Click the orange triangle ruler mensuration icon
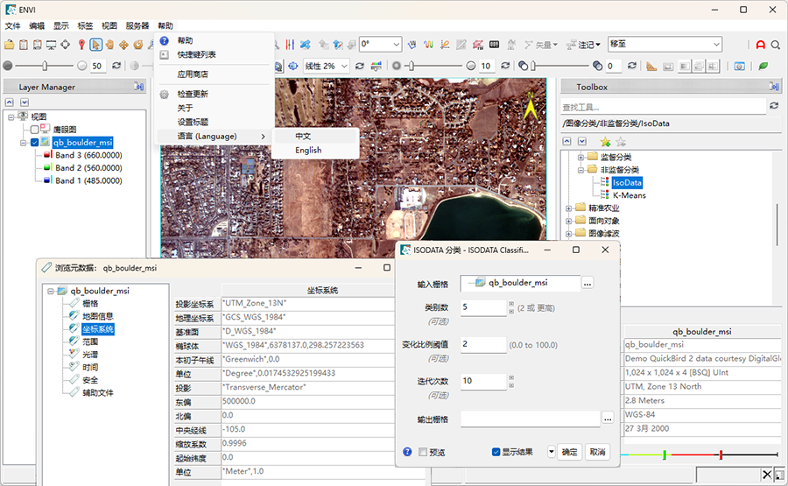The height and width of the screenshot is (486, 788). coord(651,66)
